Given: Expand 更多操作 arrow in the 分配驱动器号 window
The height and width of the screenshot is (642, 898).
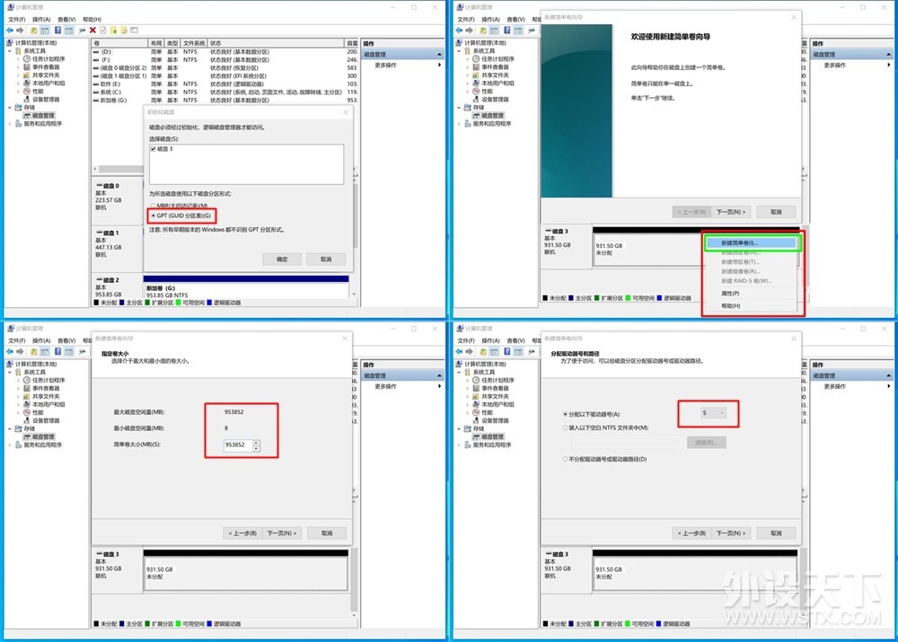Looking at the screenshot, I should [x=889, y=387].
